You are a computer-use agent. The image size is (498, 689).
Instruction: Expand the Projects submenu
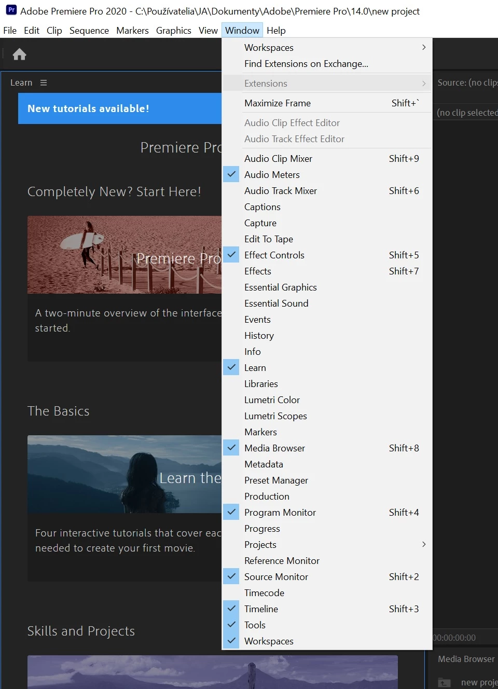327,545
